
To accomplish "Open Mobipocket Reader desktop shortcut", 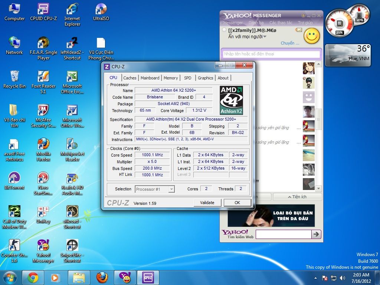I will click(72, 150).
